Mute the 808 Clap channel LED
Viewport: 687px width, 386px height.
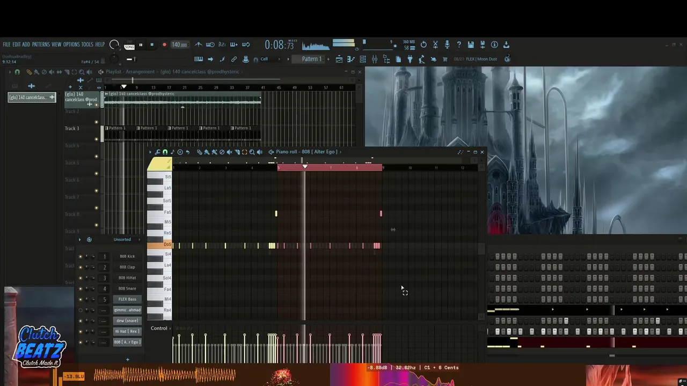(81, 267)
